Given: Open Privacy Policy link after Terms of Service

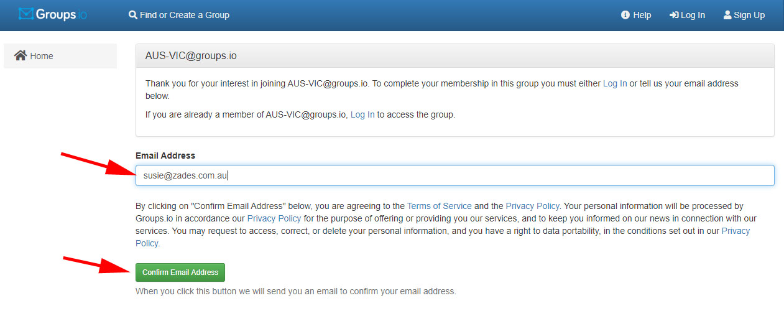Looking at the screenshot, I should [x=532, y=206].
